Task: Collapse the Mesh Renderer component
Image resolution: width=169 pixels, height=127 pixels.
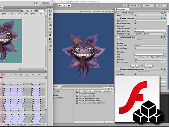Action: point(116,18)
